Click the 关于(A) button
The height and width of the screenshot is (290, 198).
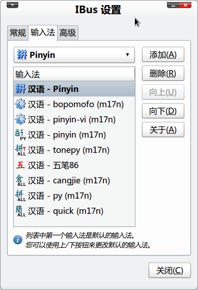(163, 130)
